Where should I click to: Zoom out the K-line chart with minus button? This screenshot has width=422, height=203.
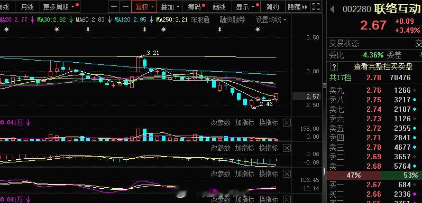(x=125, y=7)
